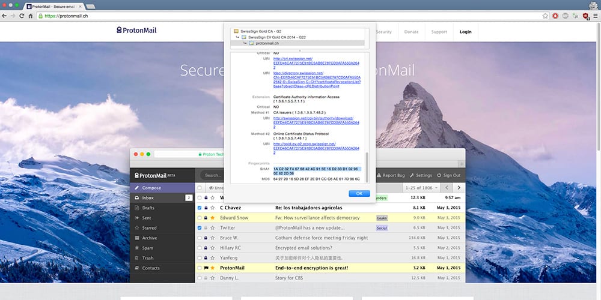Open the Trash folder
Viewport: 601px width, 300px height.
coord(162,258)
